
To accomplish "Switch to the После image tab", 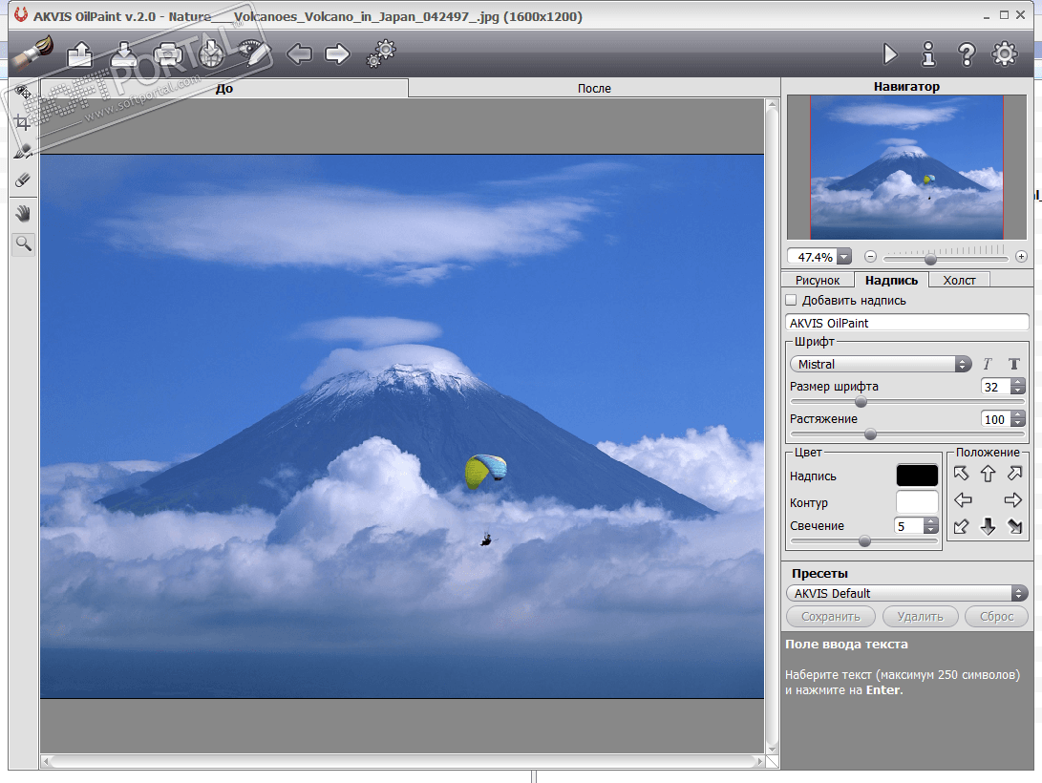I will [594, 88].
